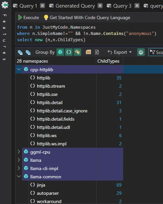Click the Generated Query tab icon

tap(51, 6)
